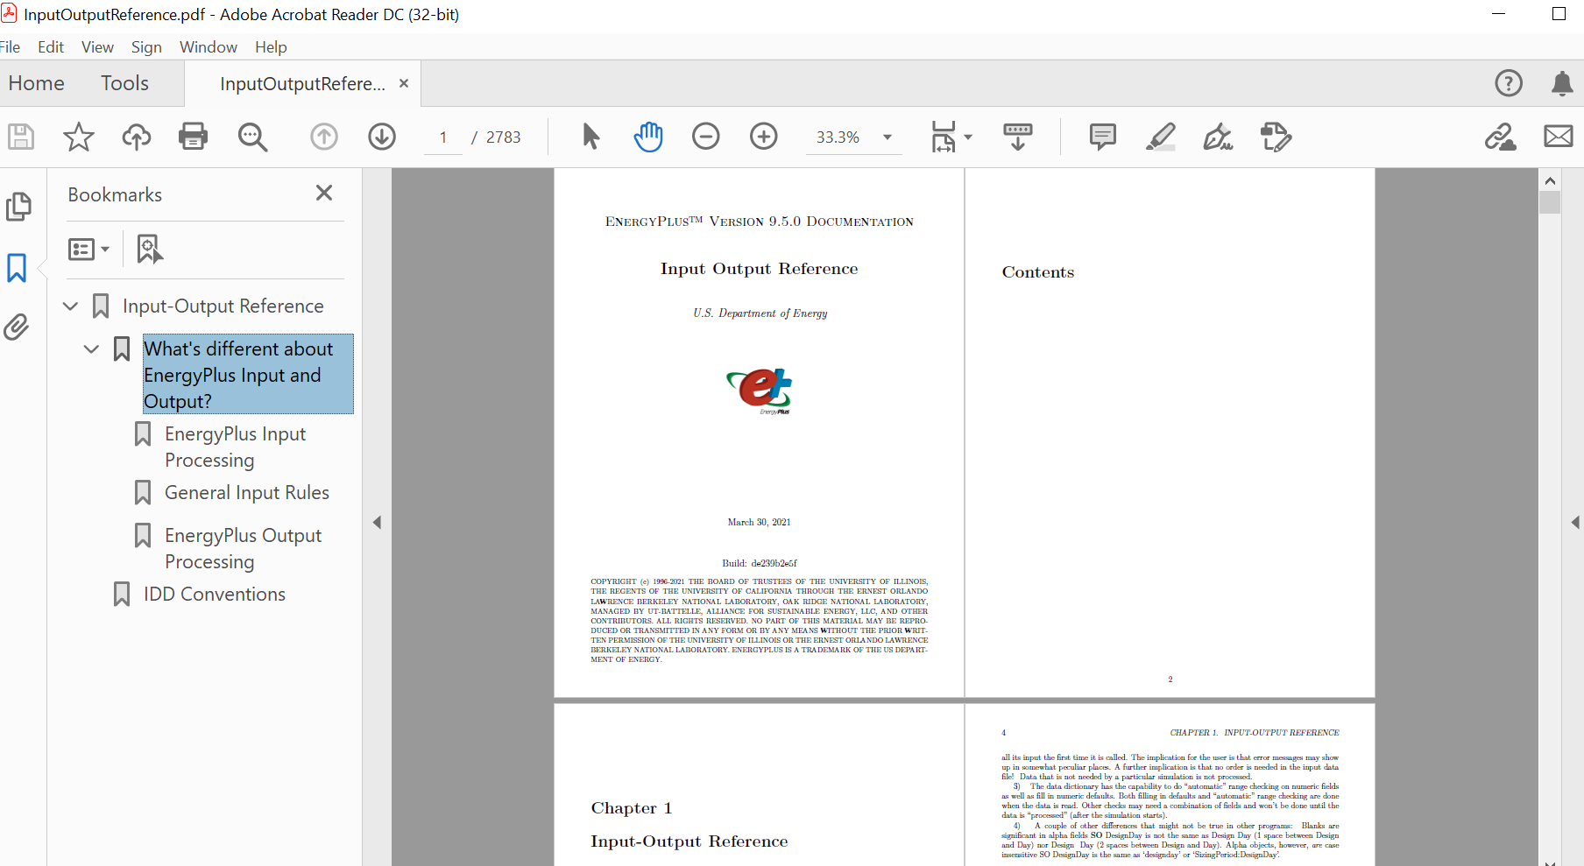The width and height of the screenshot is (1584, 866).
Task: Open the View menu
Action: (x=96, y=47)
